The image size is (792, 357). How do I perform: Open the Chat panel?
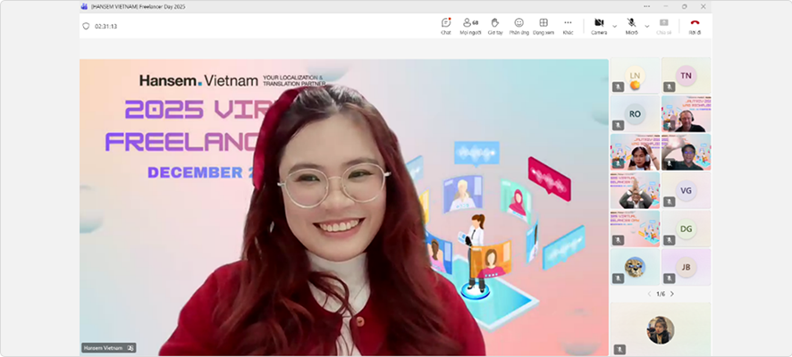point(446,25)
